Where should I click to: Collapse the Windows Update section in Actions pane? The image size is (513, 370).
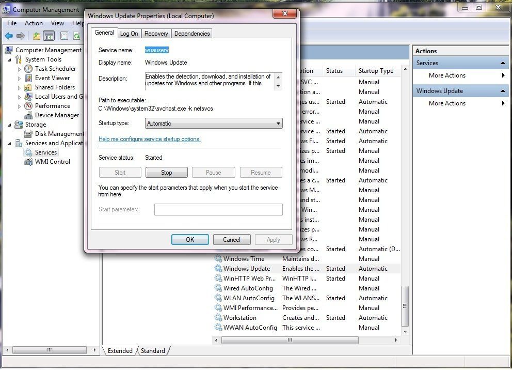pyautogui.click(x=503, y=91)
